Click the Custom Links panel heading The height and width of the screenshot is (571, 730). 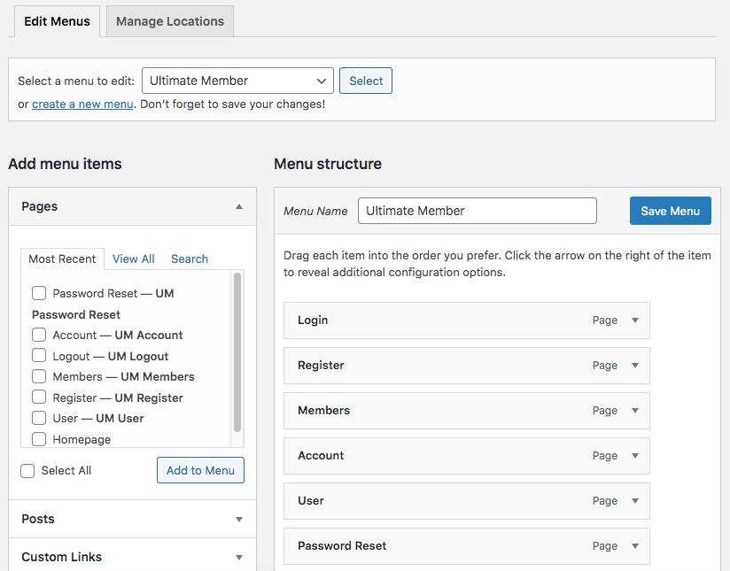point(61,557)
